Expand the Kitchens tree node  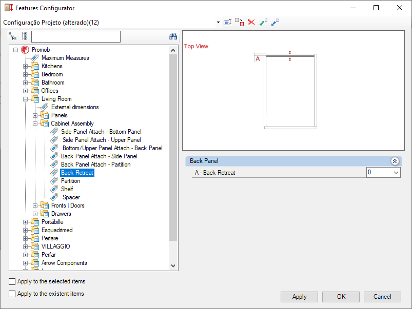pyautogui.click(x=26, y=66)
